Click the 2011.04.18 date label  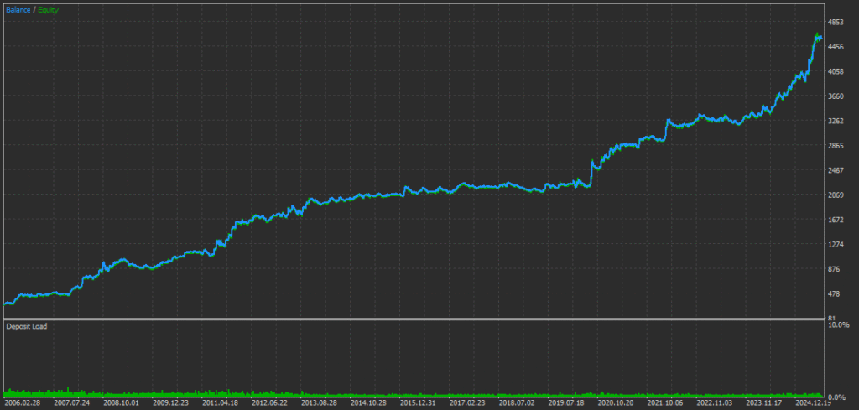point(221,403)
